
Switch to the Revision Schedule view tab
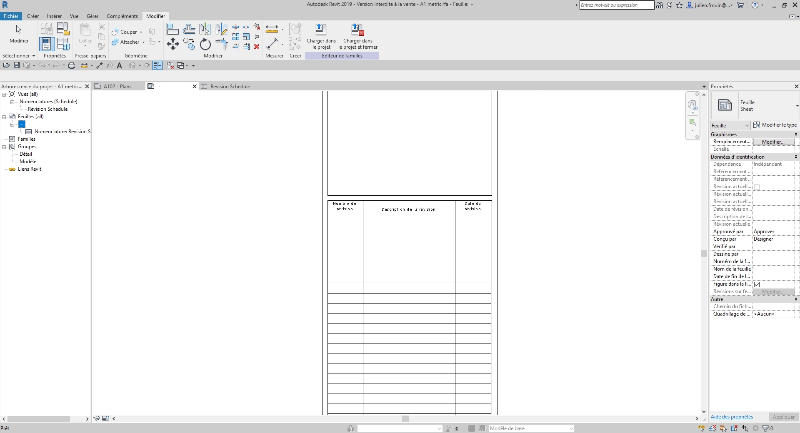point(230,87)
